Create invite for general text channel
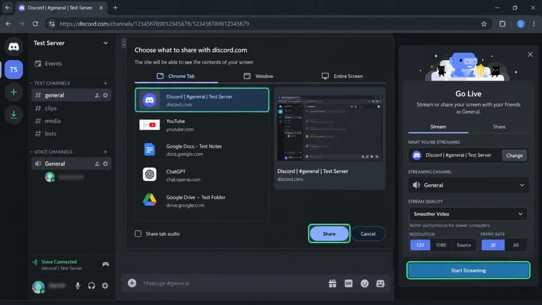Image resolution: width=542 pixels, height=305 pixels. (x=97, y=95)
